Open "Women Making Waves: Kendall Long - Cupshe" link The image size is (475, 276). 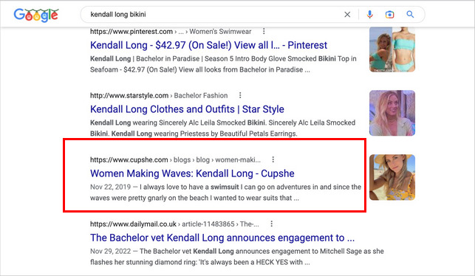click(x=192, y=173)
